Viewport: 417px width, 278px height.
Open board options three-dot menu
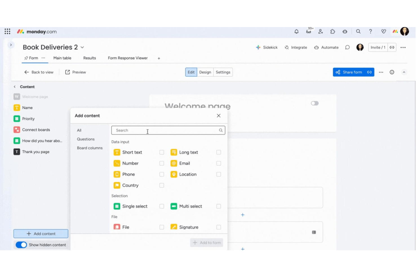[403, 47]
